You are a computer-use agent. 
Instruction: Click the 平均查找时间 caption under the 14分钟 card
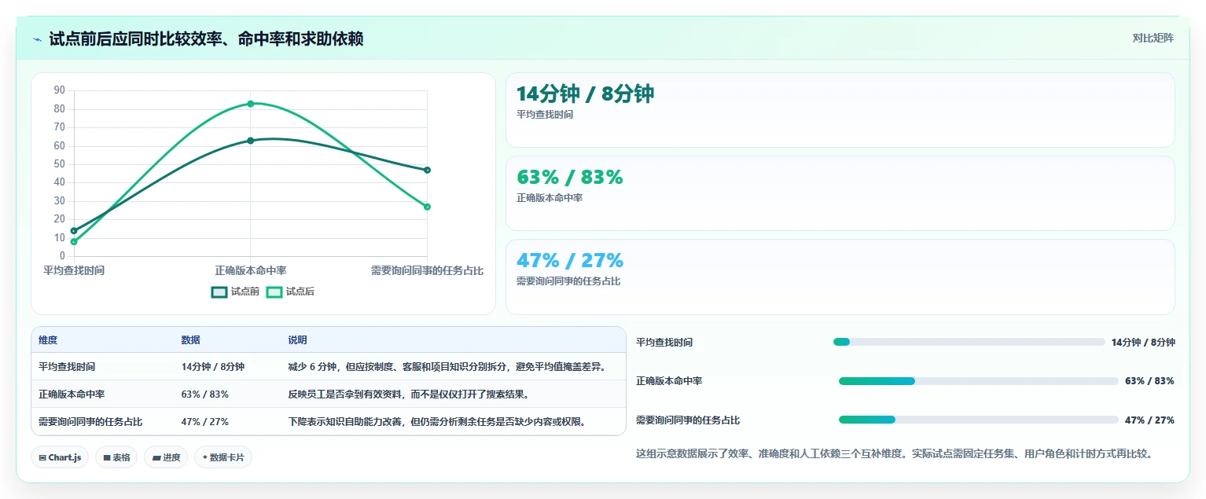[x=545, y=115]
